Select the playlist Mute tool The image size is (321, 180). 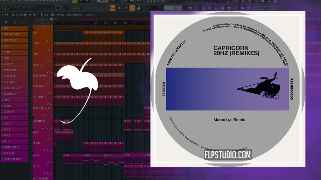pos(25,15)
